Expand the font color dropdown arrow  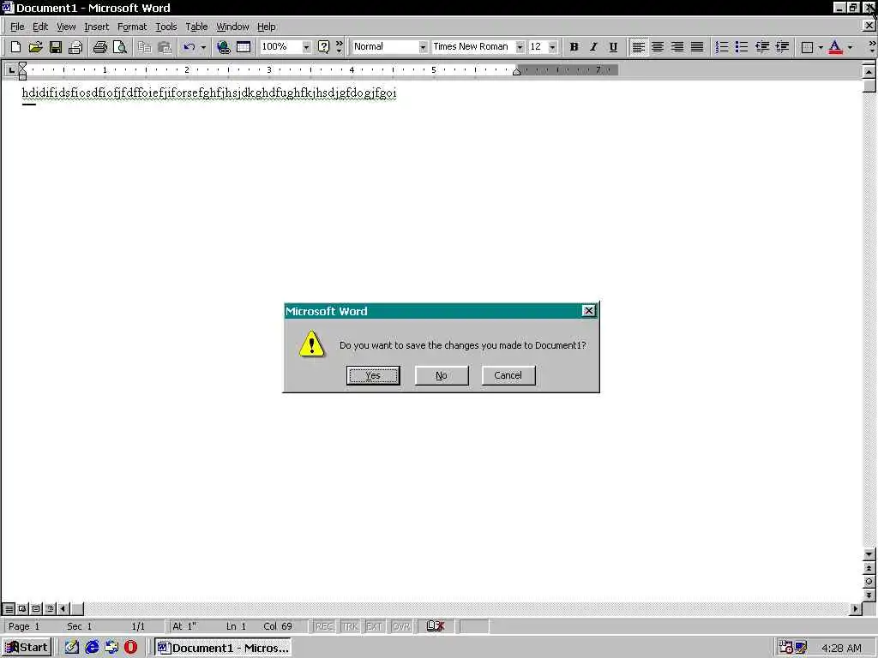coord(850,47)
